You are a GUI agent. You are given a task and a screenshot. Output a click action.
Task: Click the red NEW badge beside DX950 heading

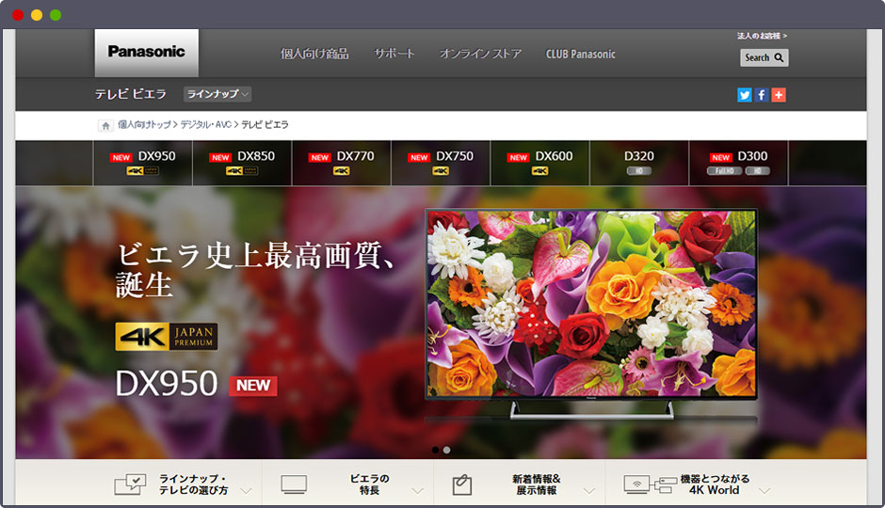tap(253, 386)
